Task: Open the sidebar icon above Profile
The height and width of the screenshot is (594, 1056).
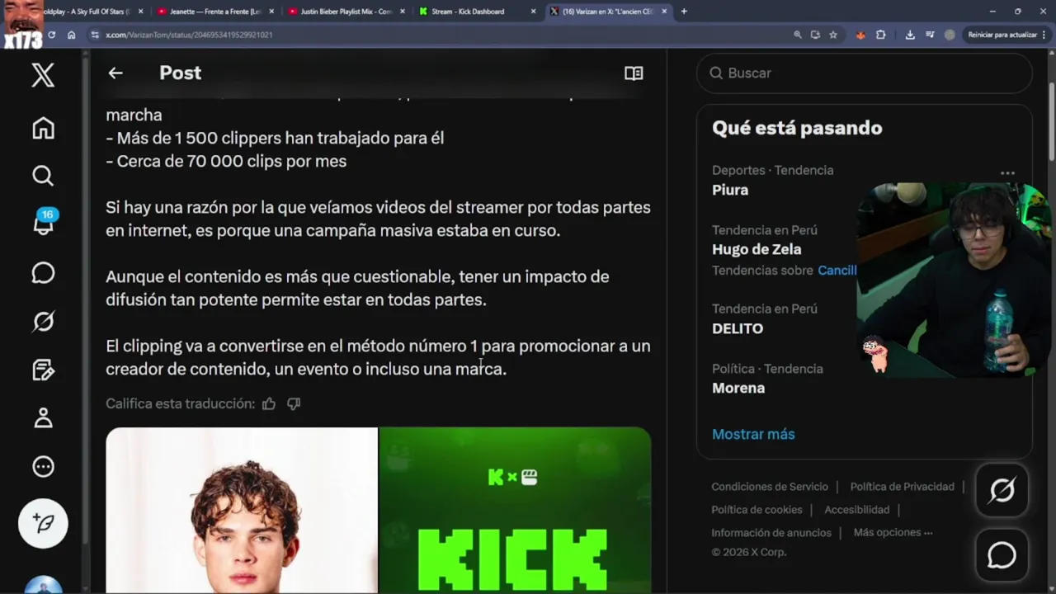Action: 43,370
